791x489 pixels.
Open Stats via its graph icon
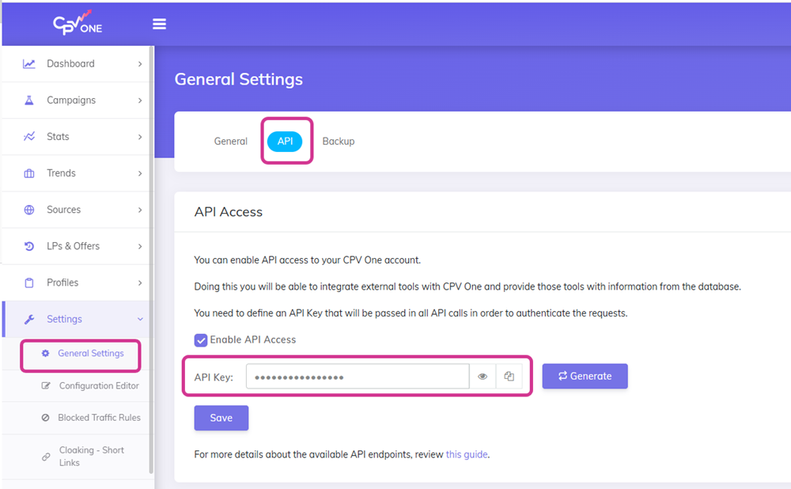pyautogui.click(x=31, y=136)
